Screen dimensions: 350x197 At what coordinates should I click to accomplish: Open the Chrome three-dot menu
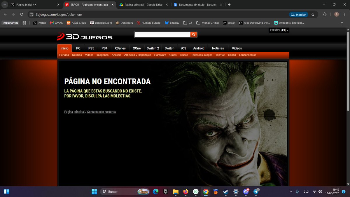coord(344,14)
